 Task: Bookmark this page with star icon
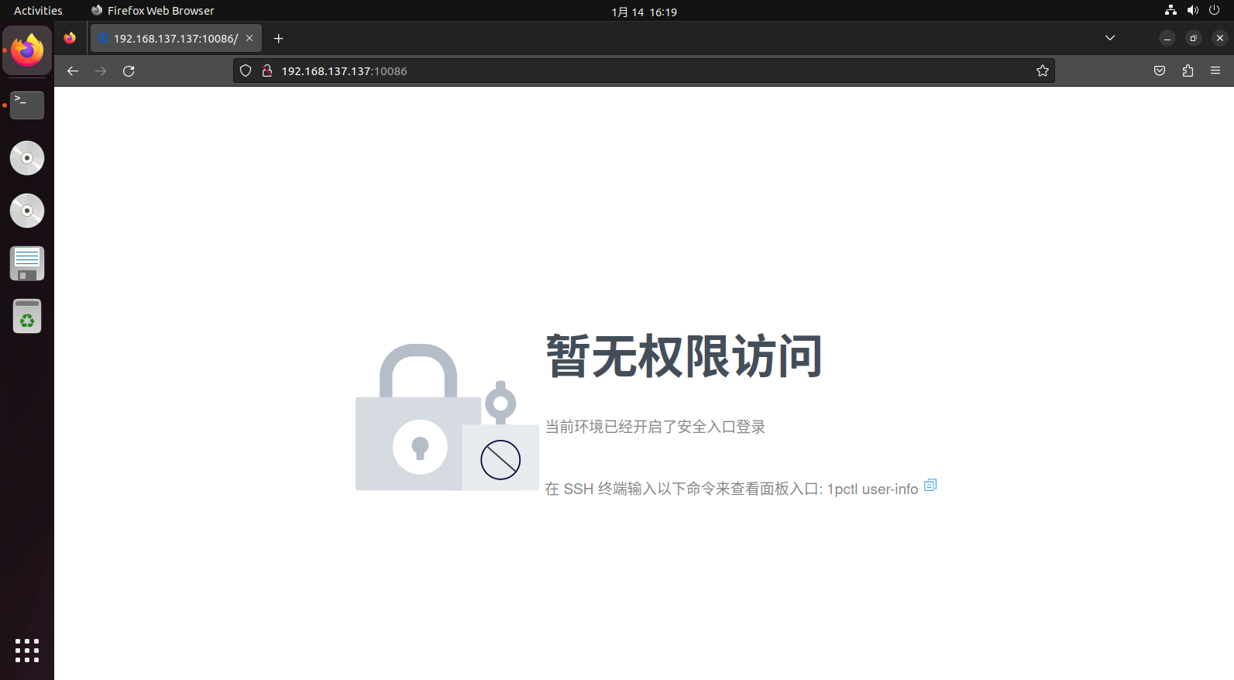pos(1043,71)
